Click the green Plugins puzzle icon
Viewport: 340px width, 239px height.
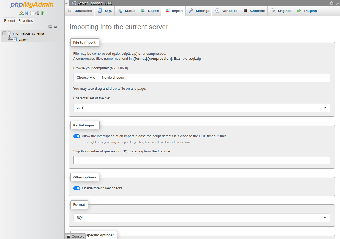point(299,11)
